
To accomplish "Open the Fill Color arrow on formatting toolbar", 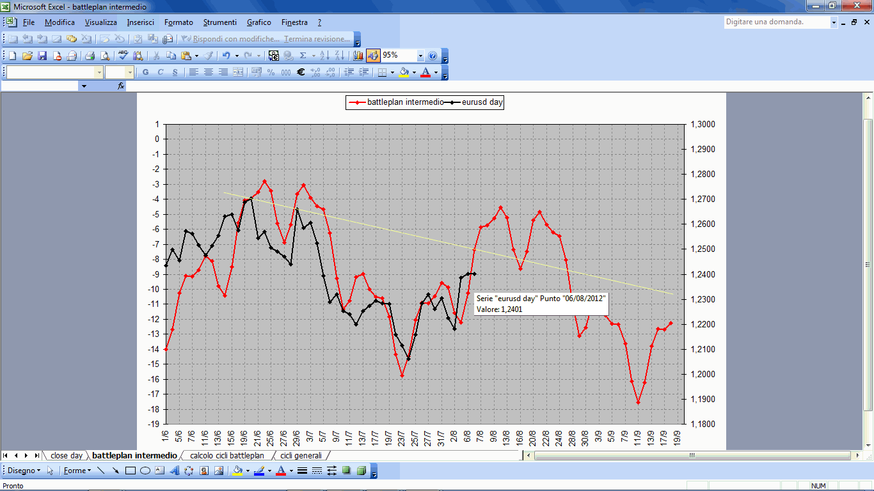I will coord(414,72).
